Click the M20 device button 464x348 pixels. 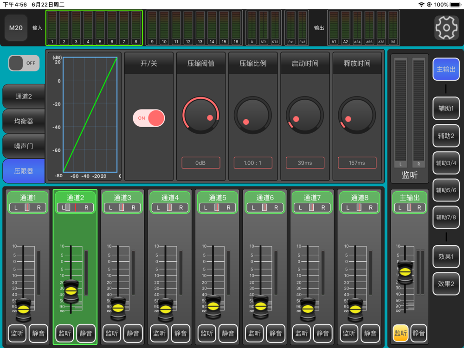point(16,28)
